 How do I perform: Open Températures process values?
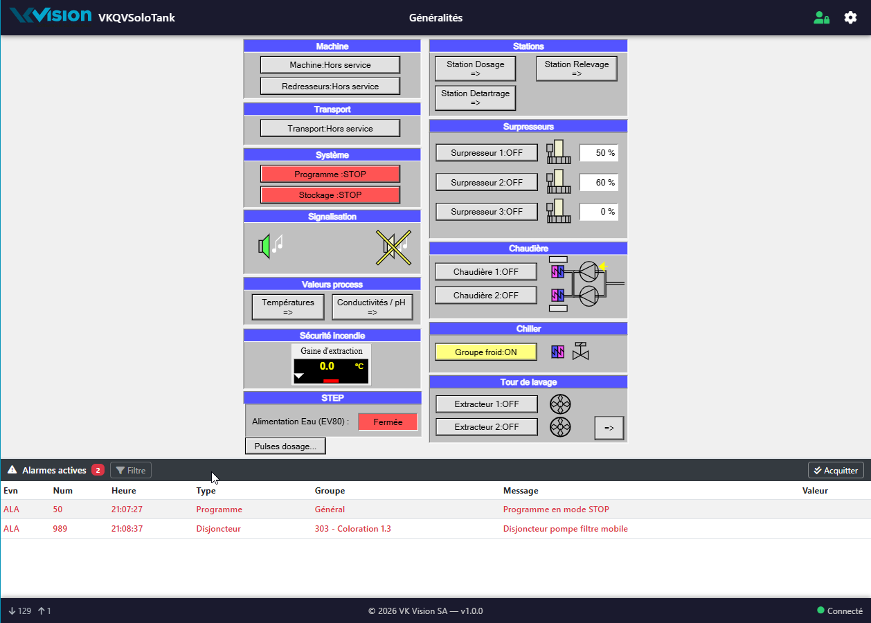pos(288,307)
